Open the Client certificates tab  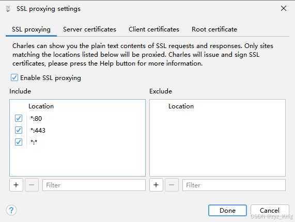pos(154,29)
